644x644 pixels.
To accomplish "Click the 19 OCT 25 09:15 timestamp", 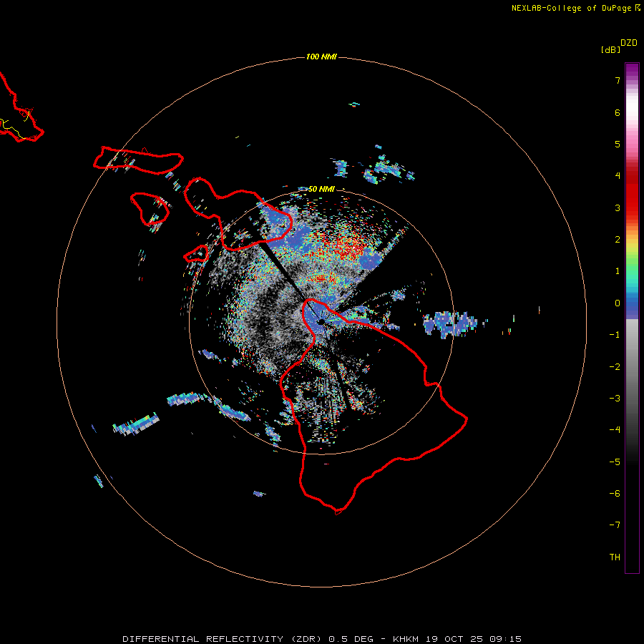I will click(x=474, y=639).
